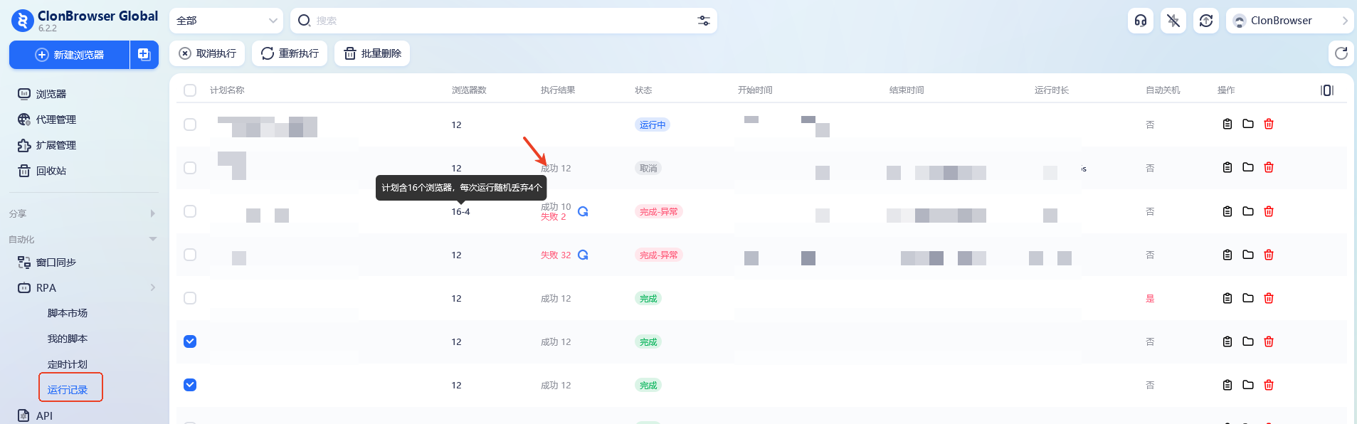Open the folder for the 失败 32 row
1357x424 pixels.
(1247, 254)
